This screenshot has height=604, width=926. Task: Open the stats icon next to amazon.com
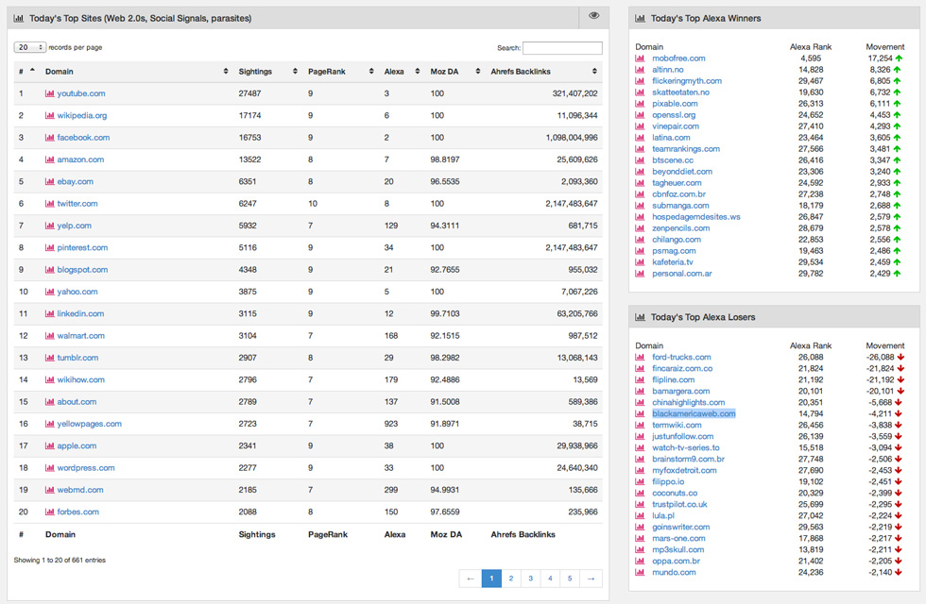tap(49, 159)
